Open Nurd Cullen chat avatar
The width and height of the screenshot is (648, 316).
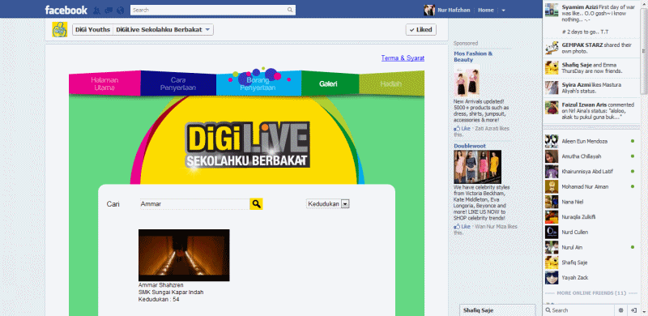click(552, 232)
